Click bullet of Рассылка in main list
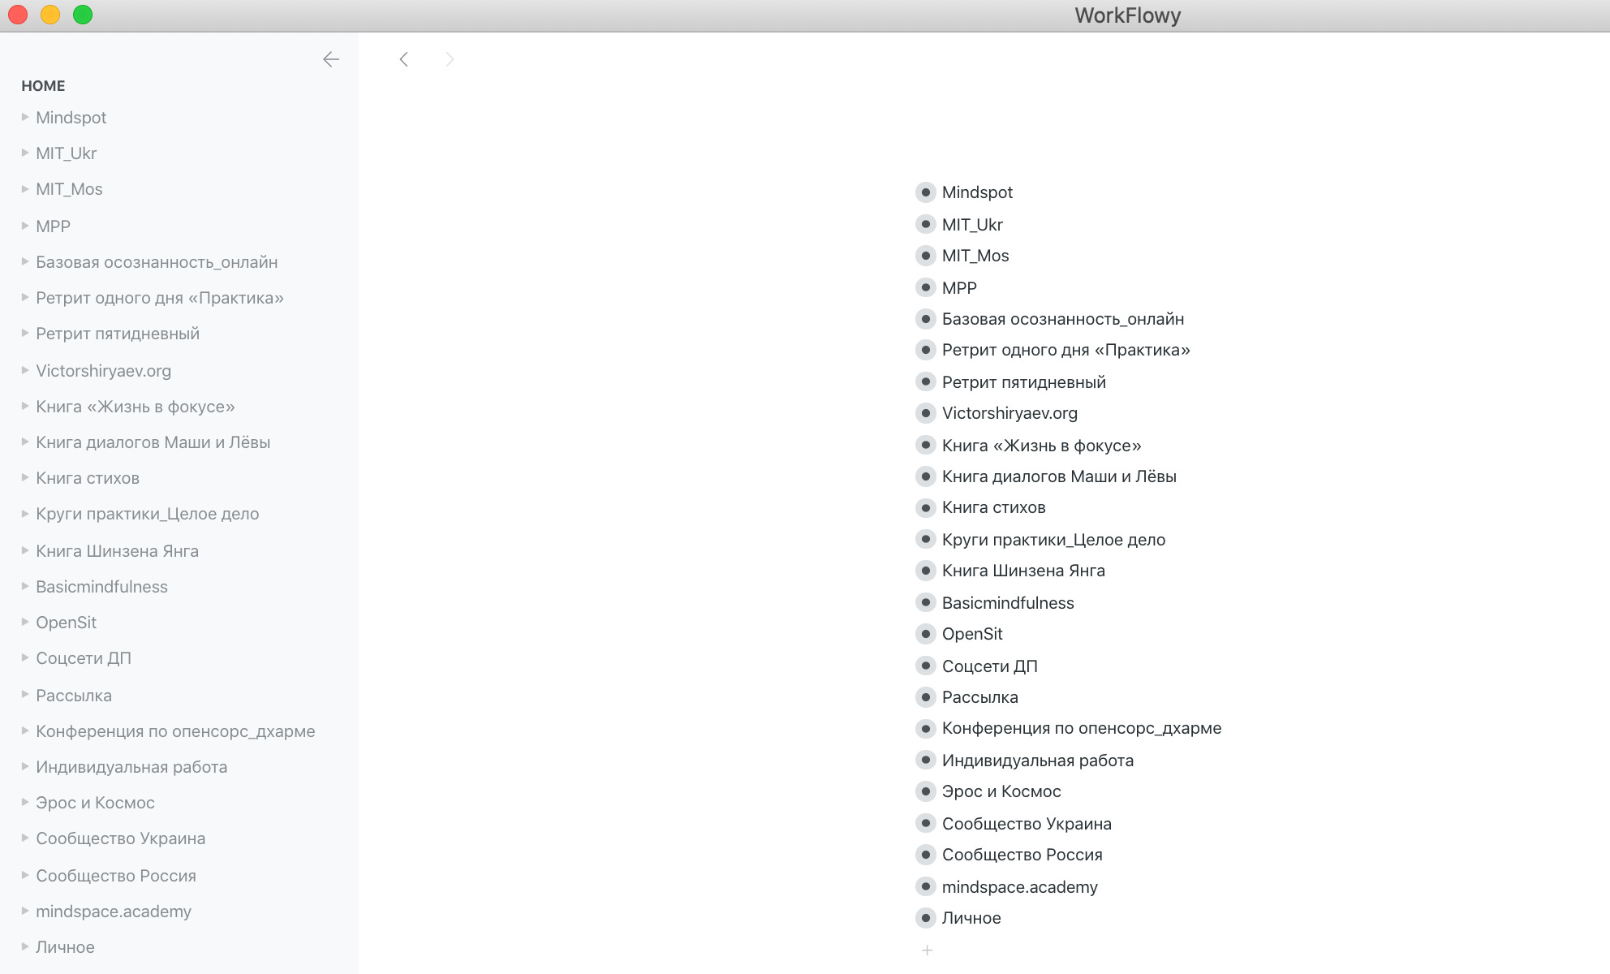 pos(925,697)
